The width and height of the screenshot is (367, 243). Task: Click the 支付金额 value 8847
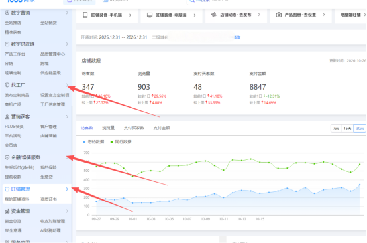pyautogui.click(x=258, y=87)
